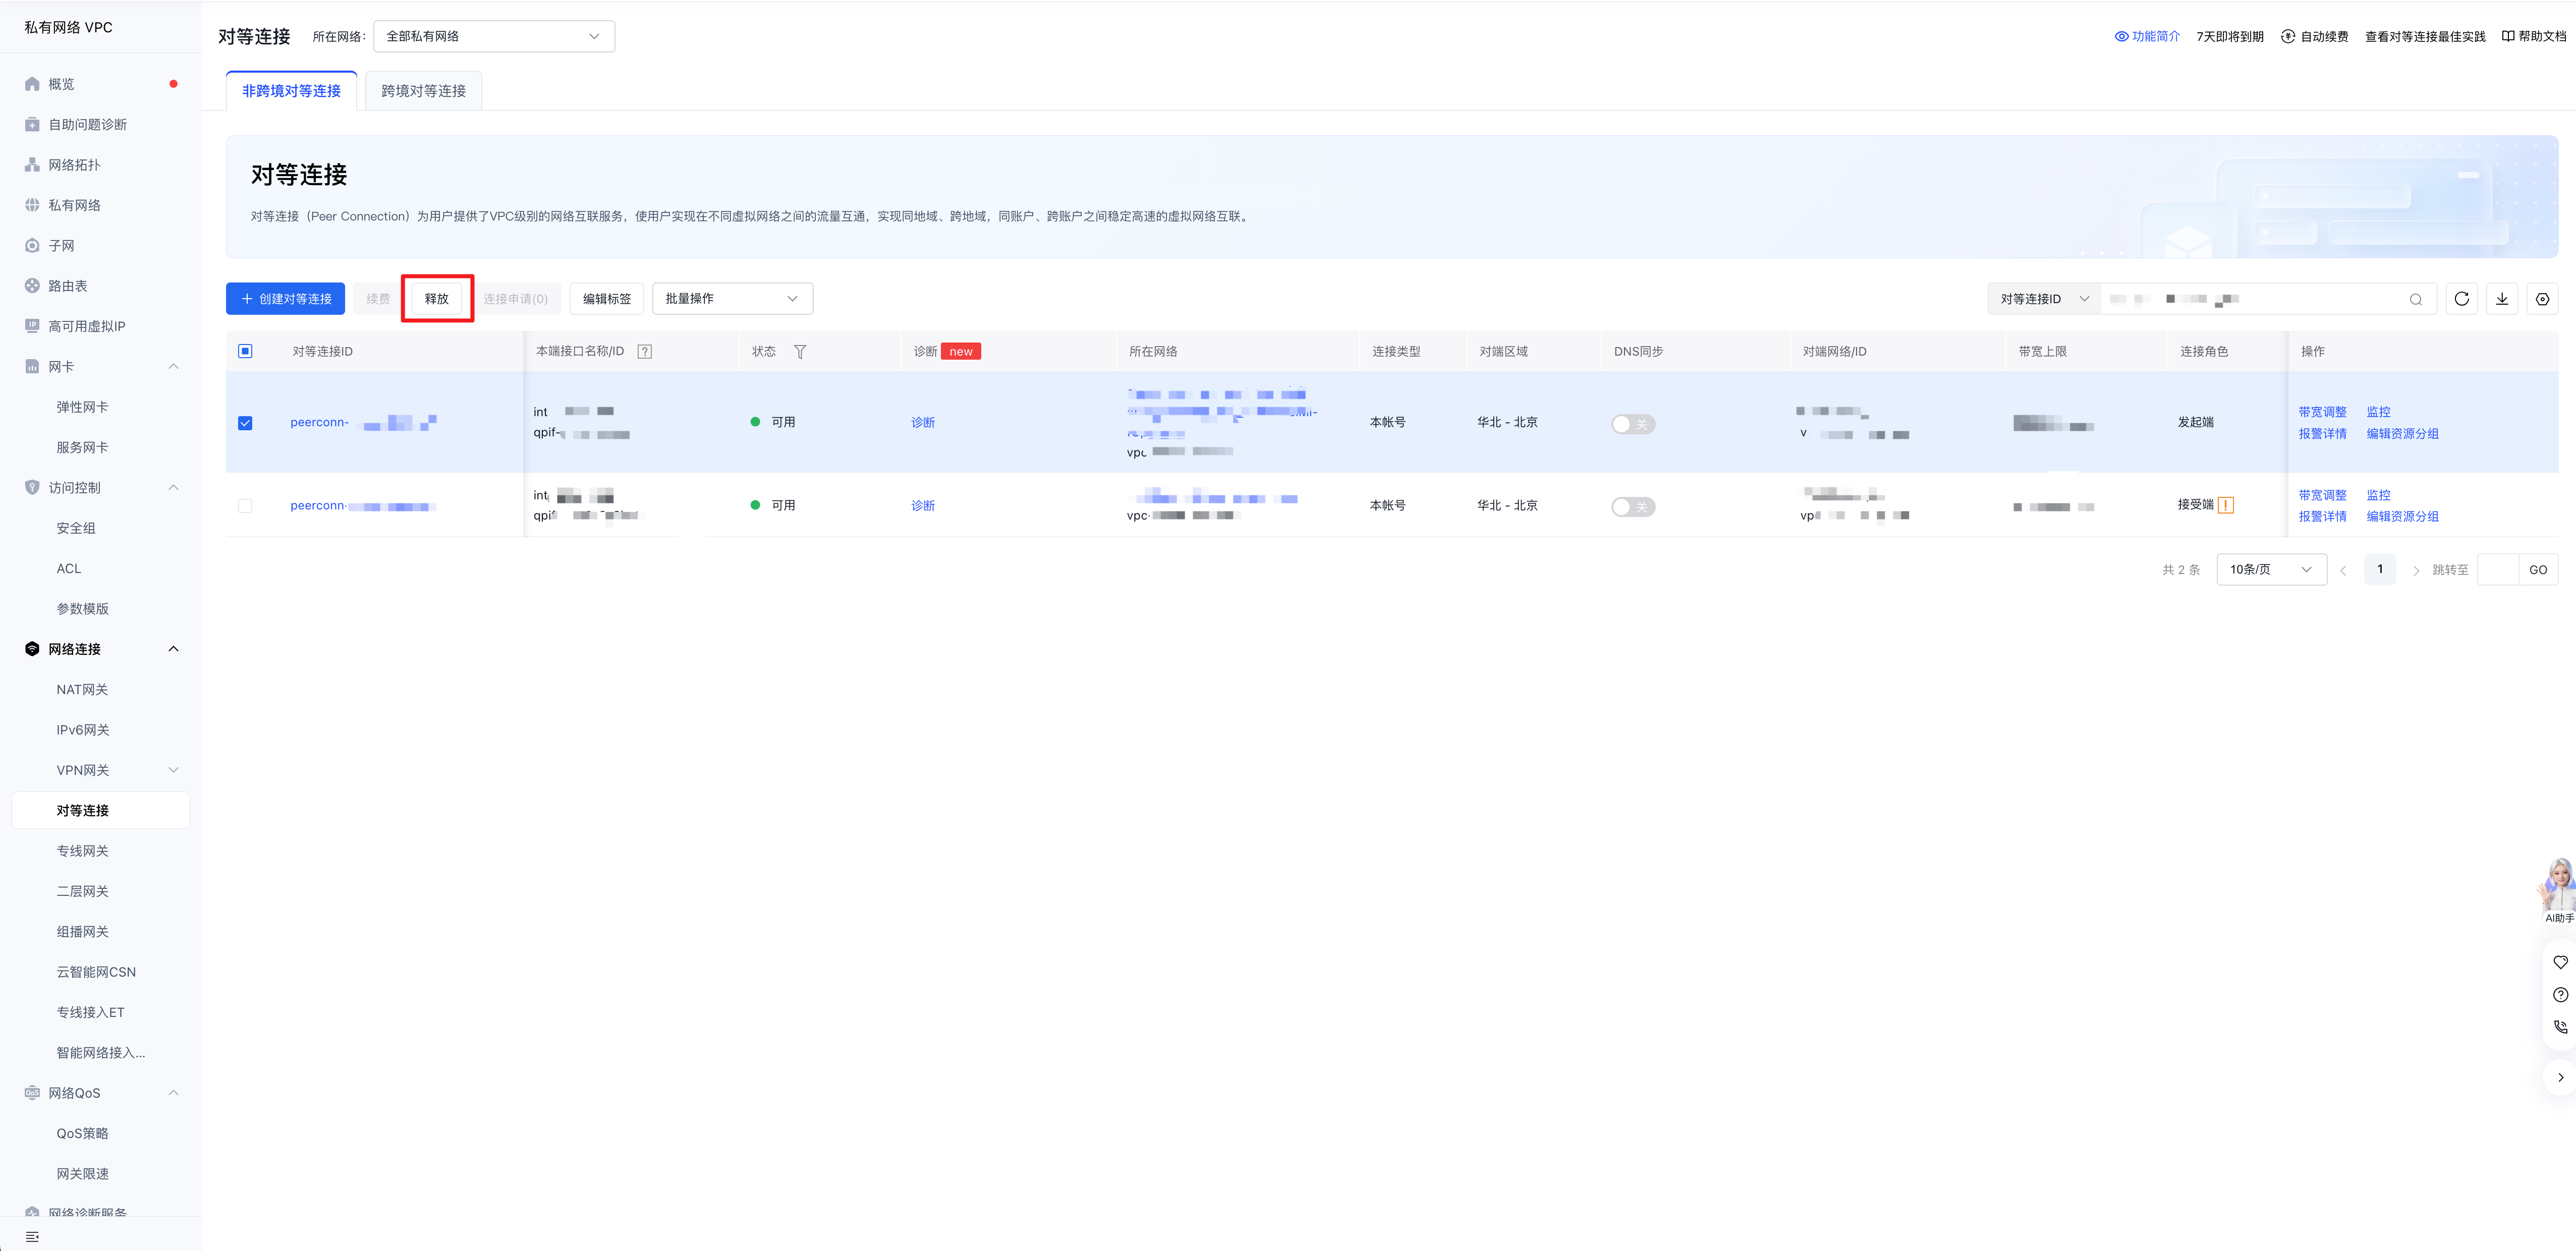Open 7天即将到期 expiring list
The width and height of the screenshot is (2576, 1251).
(2230, 36)
